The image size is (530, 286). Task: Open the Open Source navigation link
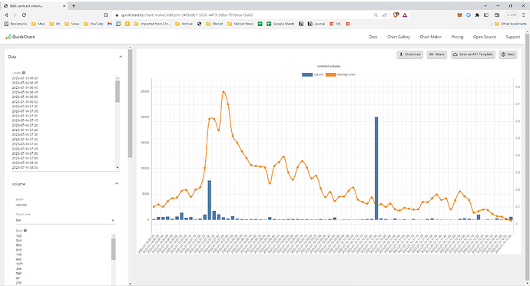485,37
